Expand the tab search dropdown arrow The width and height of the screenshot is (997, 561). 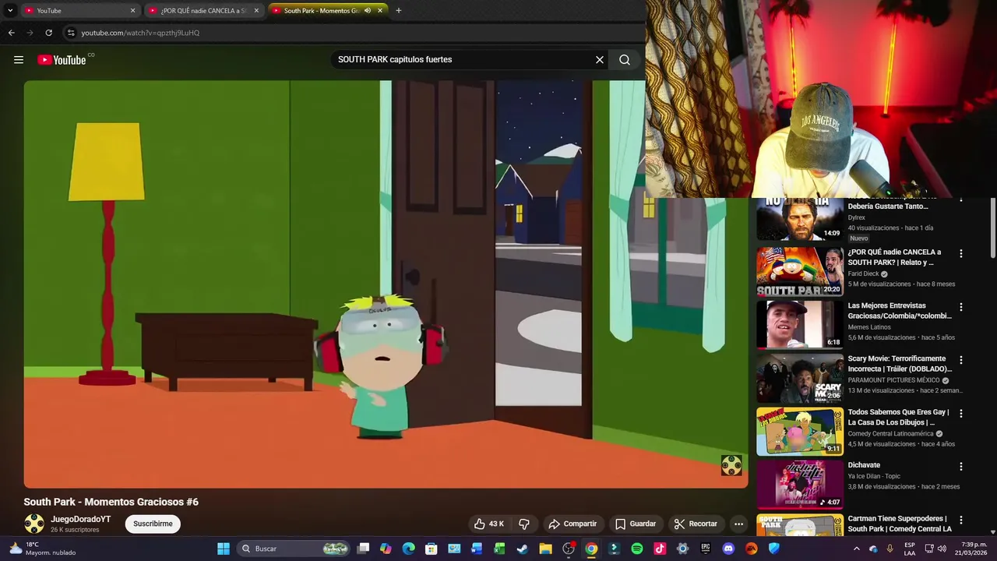(10, 11)
